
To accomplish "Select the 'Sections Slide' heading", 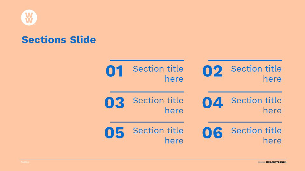I will coord(58,40).
